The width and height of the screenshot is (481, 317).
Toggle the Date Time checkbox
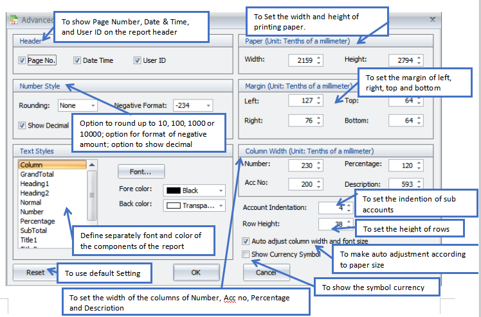point(77,60)
